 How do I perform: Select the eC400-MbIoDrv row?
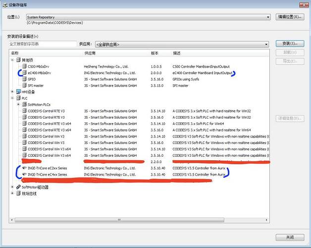point(139,73)
